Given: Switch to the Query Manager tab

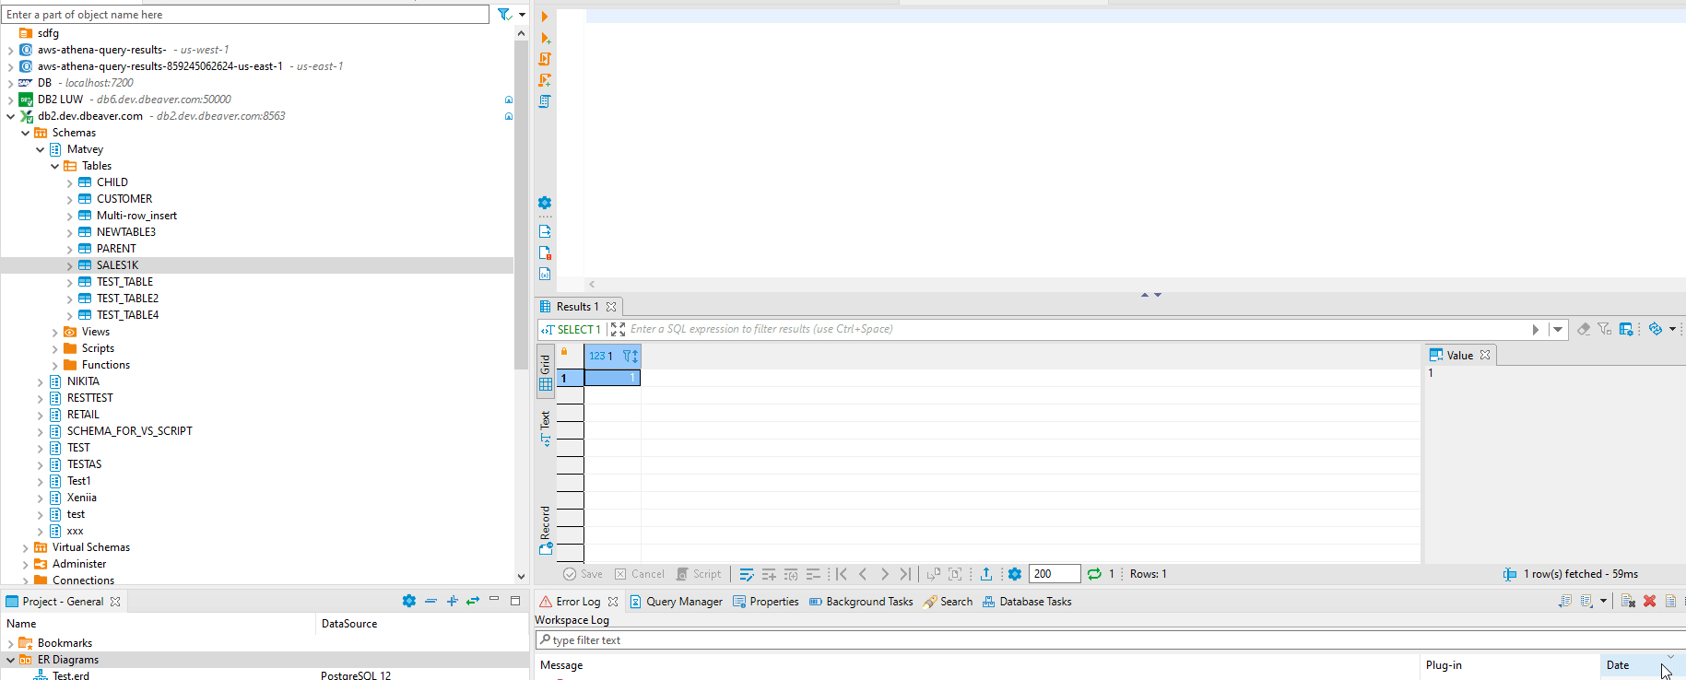Looking at the screenshot, I should [676, 602].
